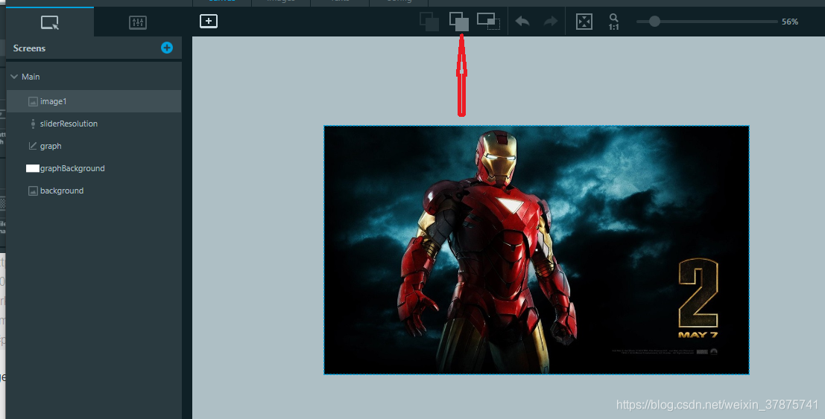The image size is (825, 419).
Task: Add a new screen with blue plus
Action: 167,48
